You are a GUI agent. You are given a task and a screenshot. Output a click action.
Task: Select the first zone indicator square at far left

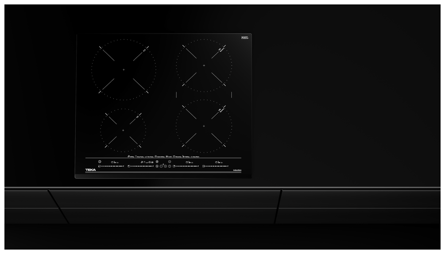(99, 166)
